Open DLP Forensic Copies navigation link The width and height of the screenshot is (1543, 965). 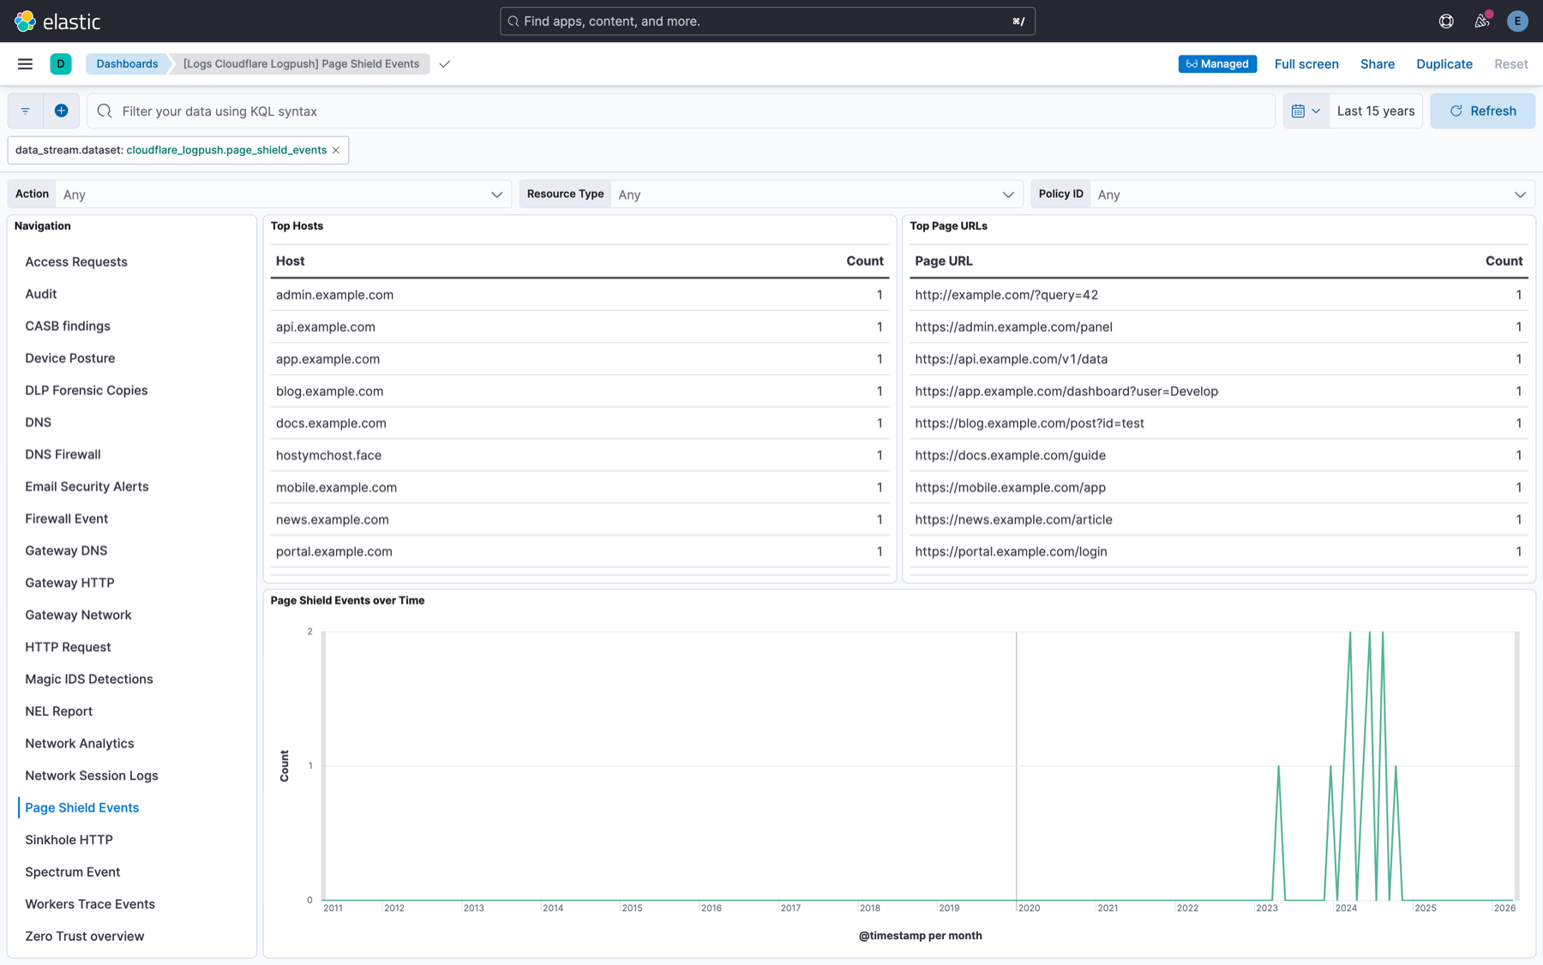pyautogui.click(x=87, y=391)
